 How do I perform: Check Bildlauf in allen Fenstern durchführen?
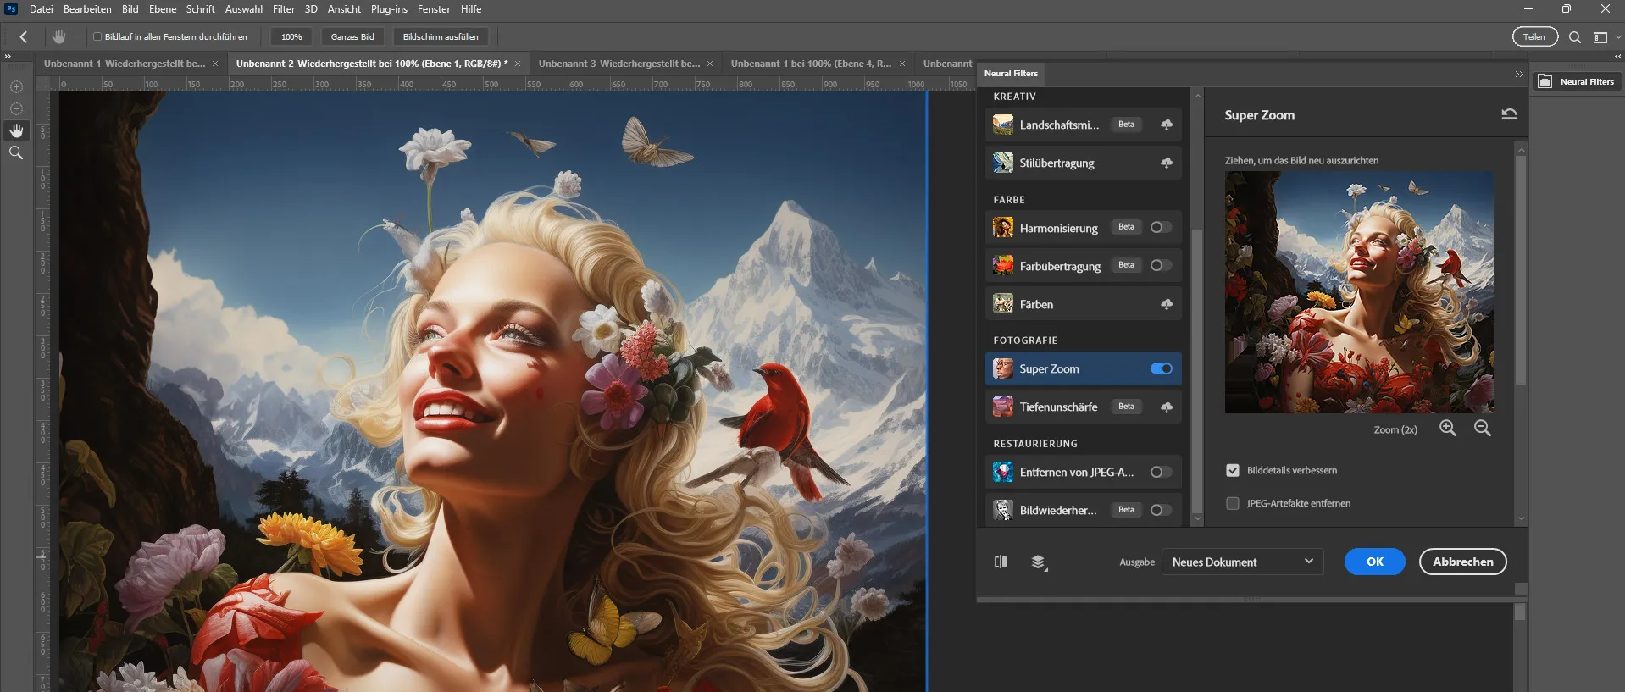(97, 36)
